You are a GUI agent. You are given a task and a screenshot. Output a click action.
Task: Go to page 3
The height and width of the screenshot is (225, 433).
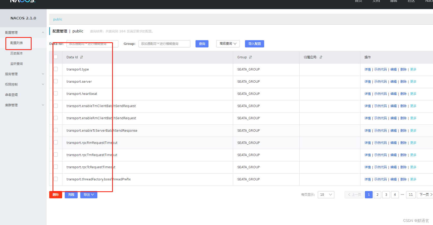(x=386, y=195)
